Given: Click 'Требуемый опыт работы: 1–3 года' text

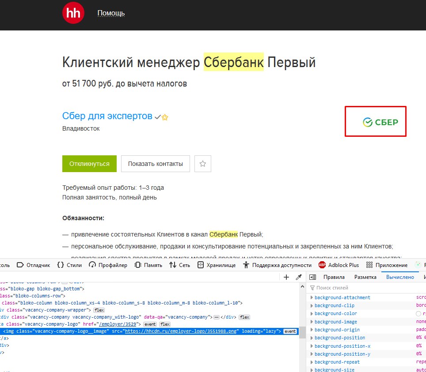Looking at the screenshot, I should tap(113, 188).
